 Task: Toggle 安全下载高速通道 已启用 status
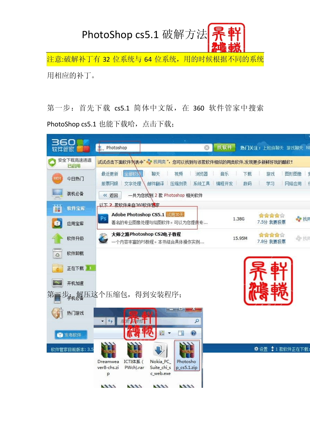pos(71,163)
